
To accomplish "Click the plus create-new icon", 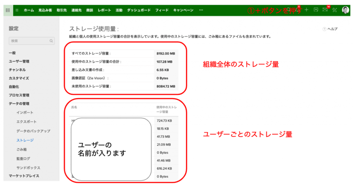I will click(x=306, y=10).
